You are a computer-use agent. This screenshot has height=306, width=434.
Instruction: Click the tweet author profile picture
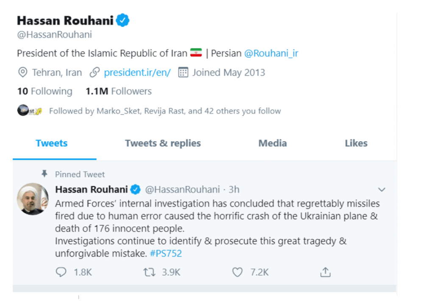[33, 199]
